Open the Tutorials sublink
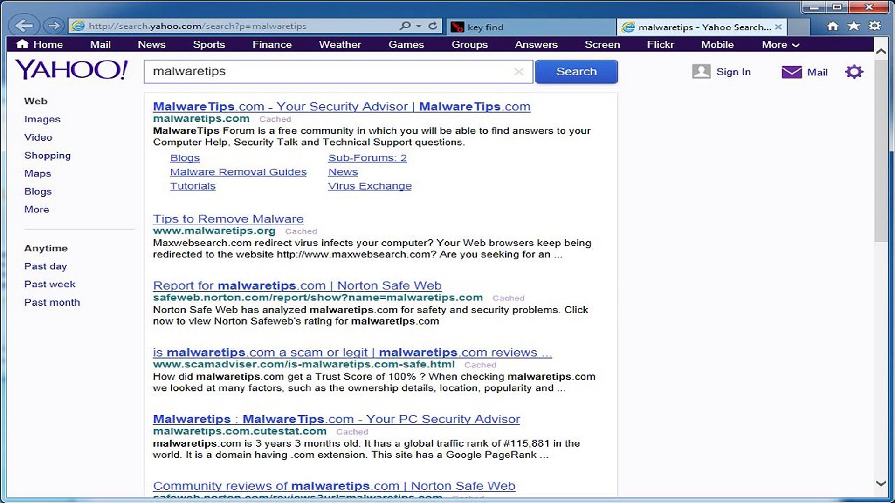The image size is (895, 503). pos(193,186)
